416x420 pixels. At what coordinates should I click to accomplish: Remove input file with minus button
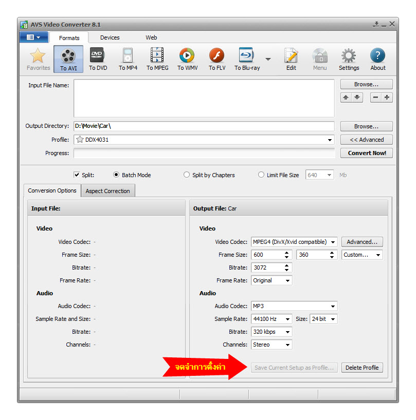(376, 98)
